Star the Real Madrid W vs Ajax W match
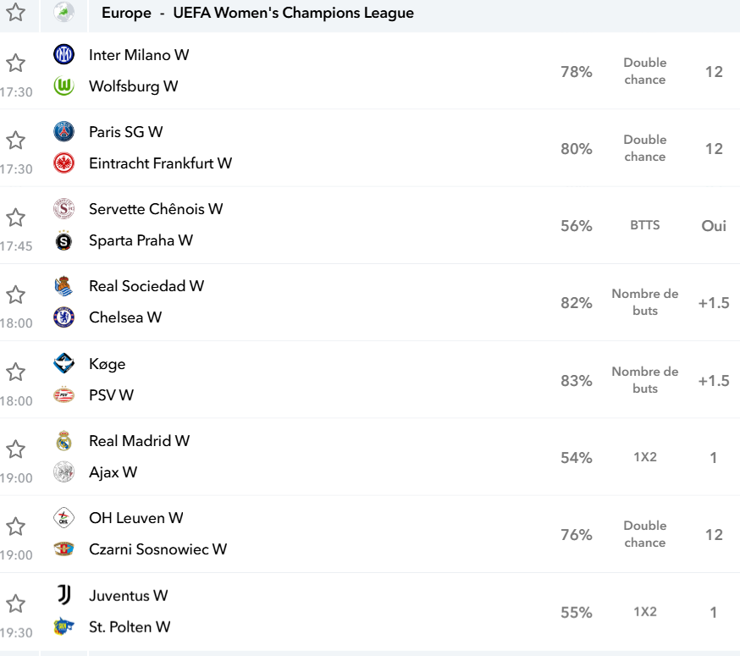Screen dimensions: 740x656 click(x=15, y=449)
